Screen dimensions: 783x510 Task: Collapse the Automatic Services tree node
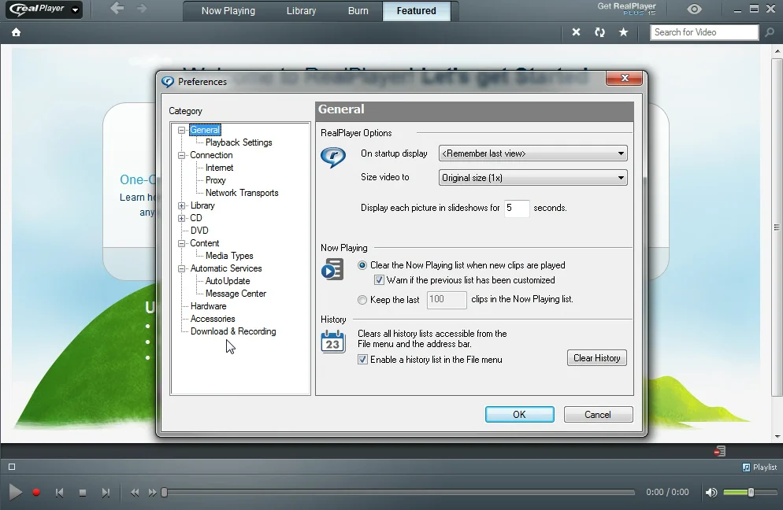pyautogui.click(x=181, y=268)
